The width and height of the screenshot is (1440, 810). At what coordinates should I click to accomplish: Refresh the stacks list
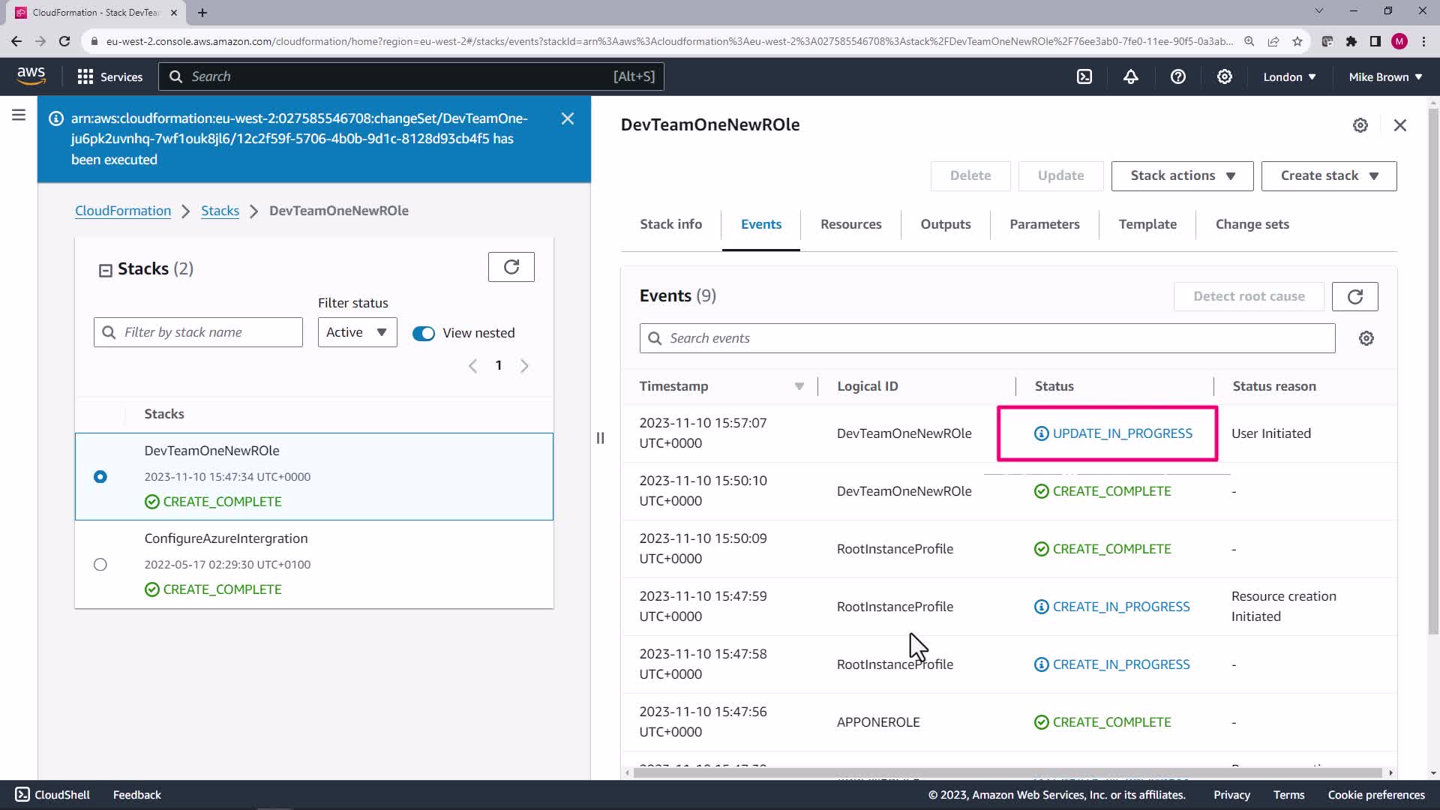pos(511,267)
